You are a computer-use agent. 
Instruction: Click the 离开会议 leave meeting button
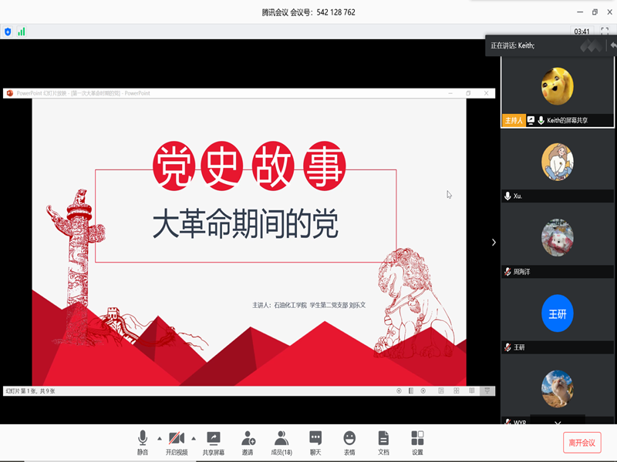point(582,443)
